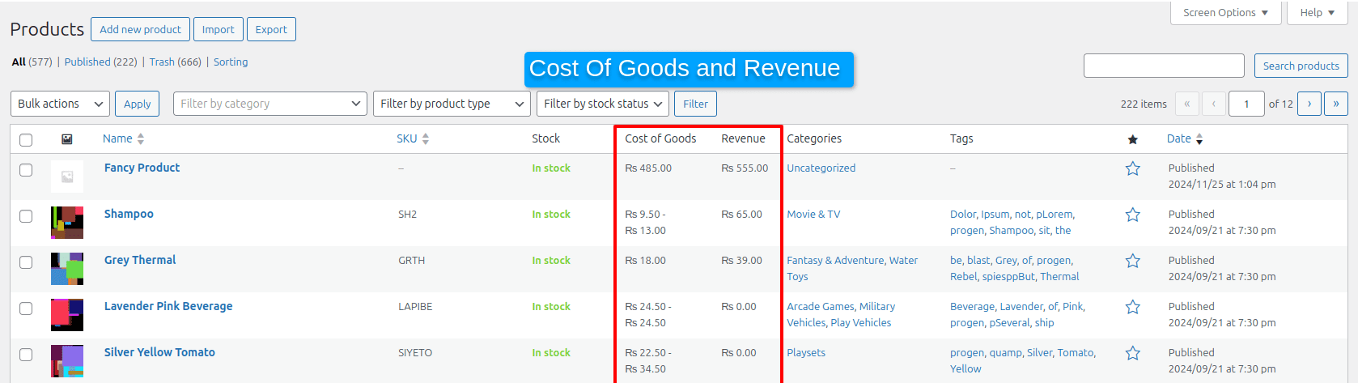Image resolution: width=1358 pixels, height=383 pixels.
Task: Click the Add new product button
Action: tap(140, 29)
